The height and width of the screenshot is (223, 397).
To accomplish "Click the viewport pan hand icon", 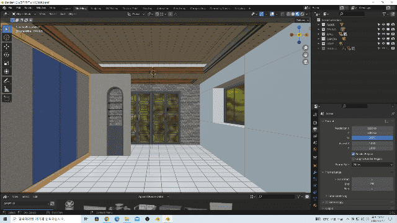I will tap(306, 55).
